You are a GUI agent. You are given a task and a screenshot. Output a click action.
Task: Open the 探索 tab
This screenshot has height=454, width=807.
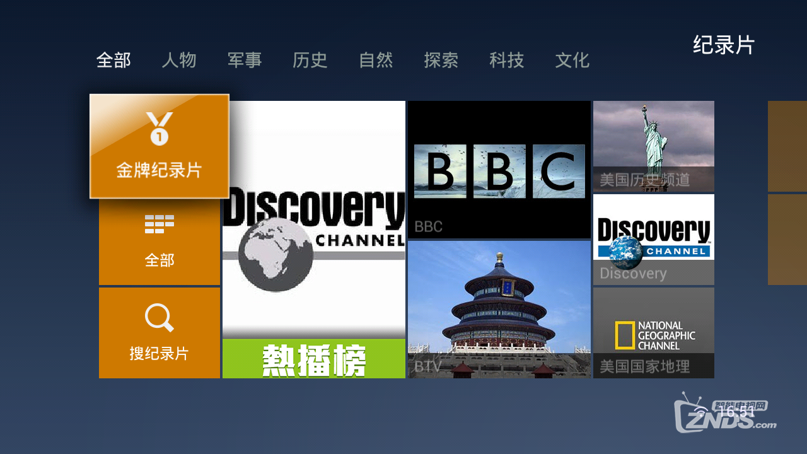click(441, 61)
